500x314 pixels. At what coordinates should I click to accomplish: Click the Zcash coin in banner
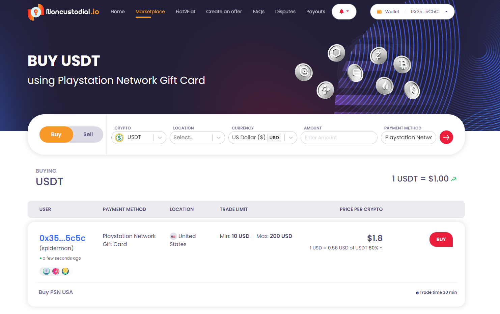pyautogui.click(x=379, y=55)
